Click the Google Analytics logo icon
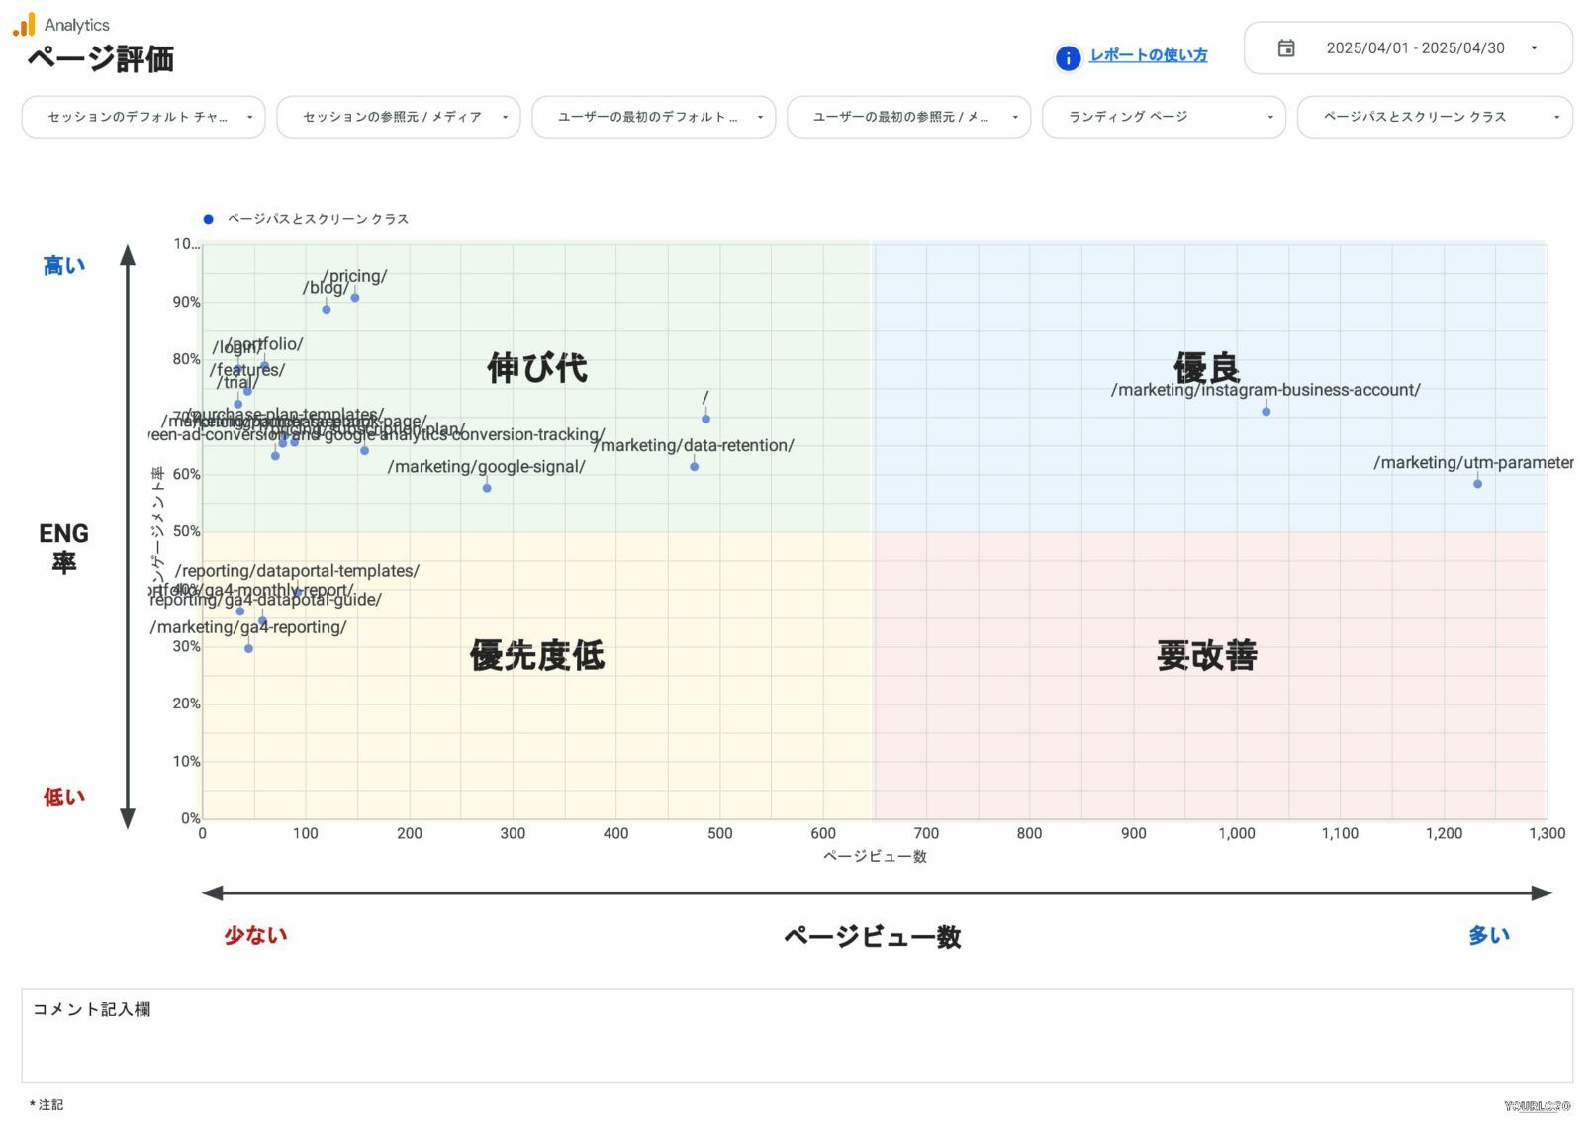This screenshot has height=1127, width=1595. 25,23
